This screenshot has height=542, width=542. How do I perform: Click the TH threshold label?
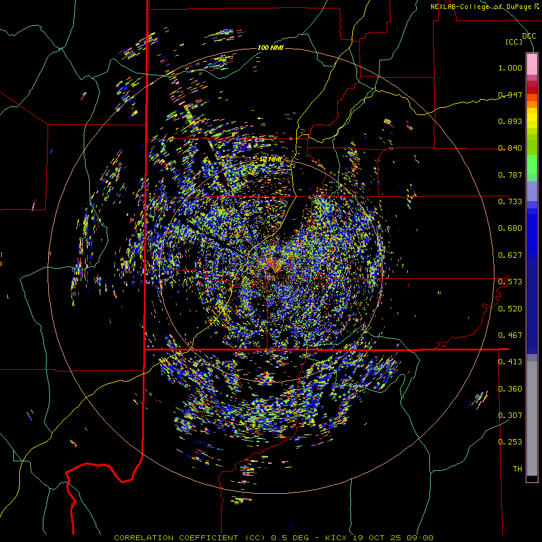(517, 469)
